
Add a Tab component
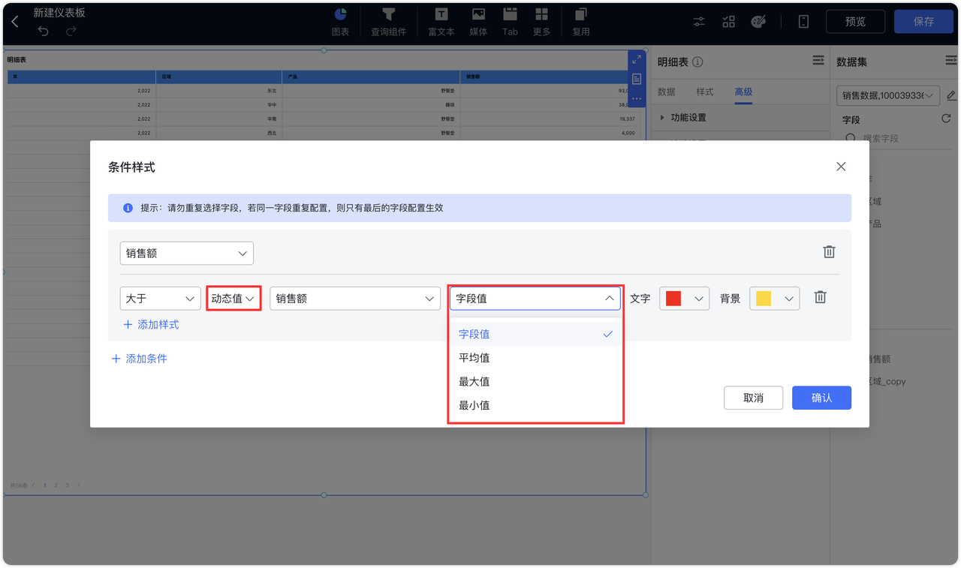click(x=510, y=22)
